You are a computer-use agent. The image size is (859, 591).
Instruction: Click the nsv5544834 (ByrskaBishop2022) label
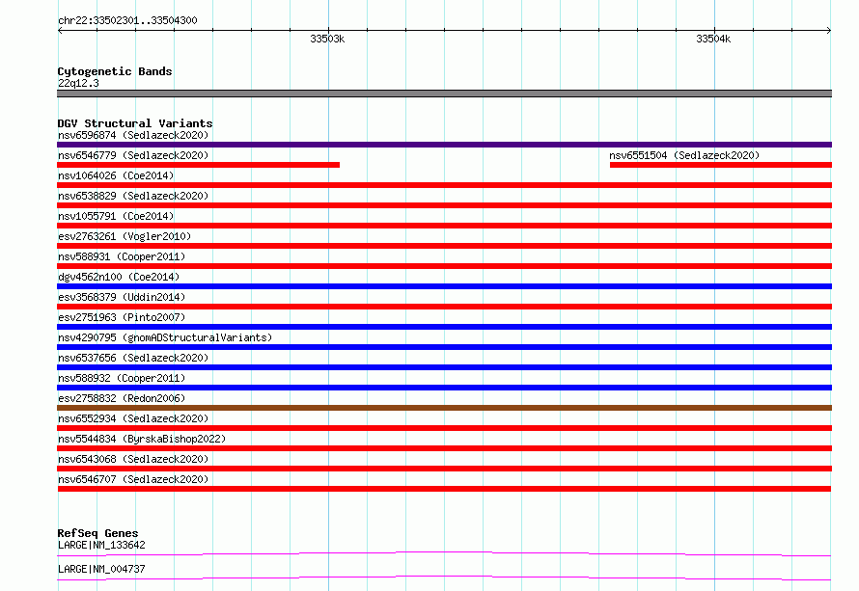click(x=142, y=439)
